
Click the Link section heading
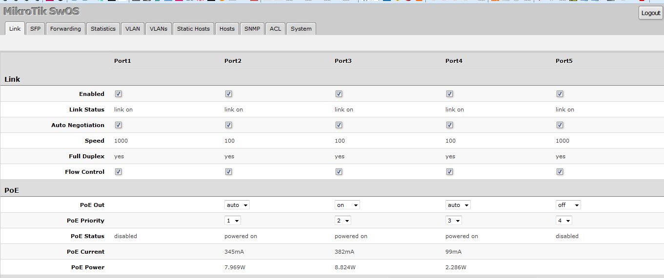[12, 79]
